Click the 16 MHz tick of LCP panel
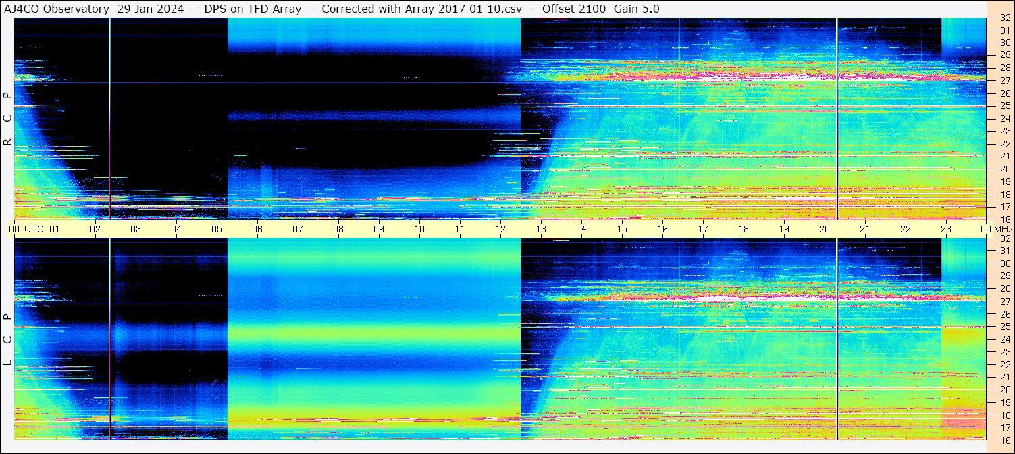The image size is (1015, 454). (x=1004, y=440)
